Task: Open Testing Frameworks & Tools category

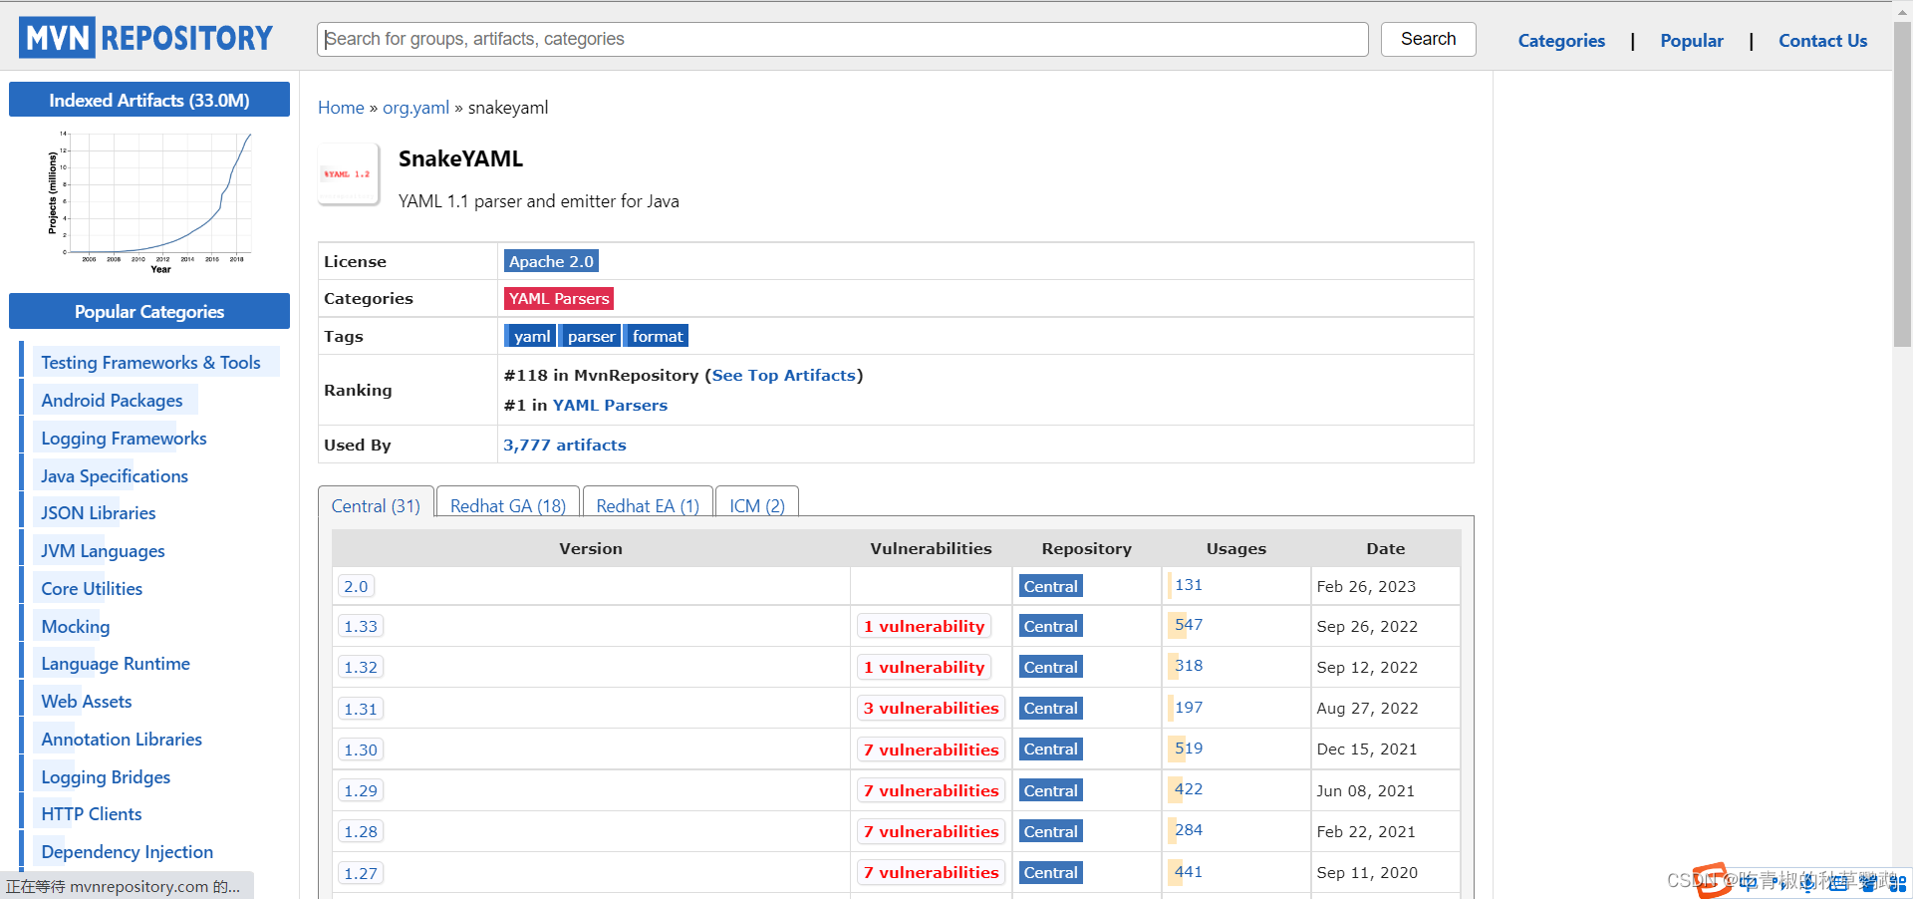Action: (x=150, y=363)
